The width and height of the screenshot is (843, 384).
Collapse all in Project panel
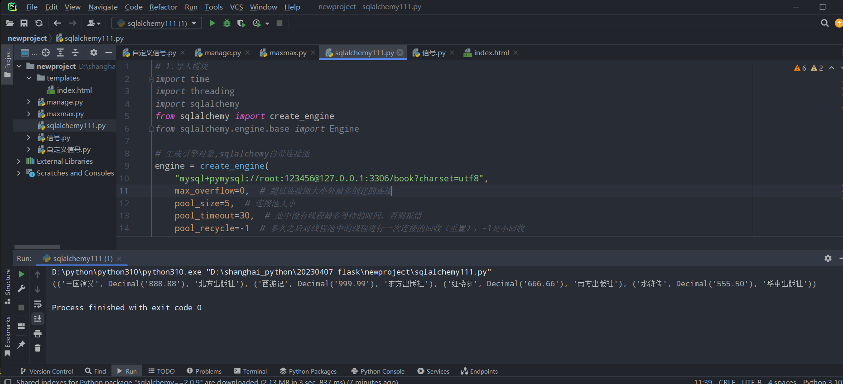[75, 52]
